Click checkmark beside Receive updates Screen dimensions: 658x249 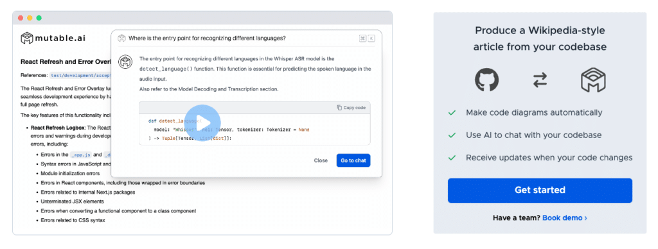click(x=452, y=158)
